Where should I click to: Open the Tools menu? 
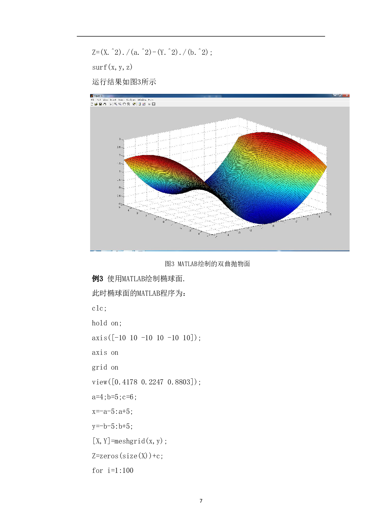pyautogui.click(x=121, y=100)
